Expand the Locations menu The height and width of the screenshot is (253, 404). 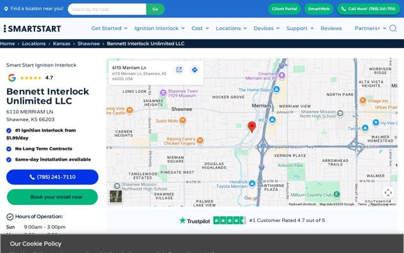coord(231,28)
